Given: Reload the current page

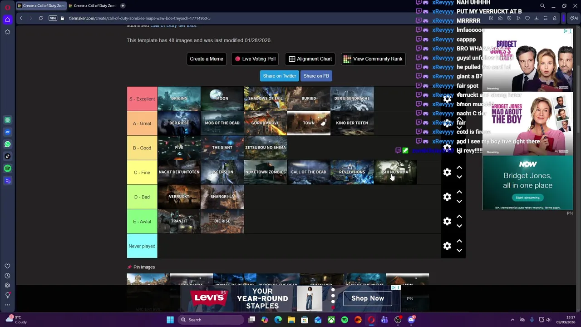Looking at the screenshot, I should tap(41, 18).
